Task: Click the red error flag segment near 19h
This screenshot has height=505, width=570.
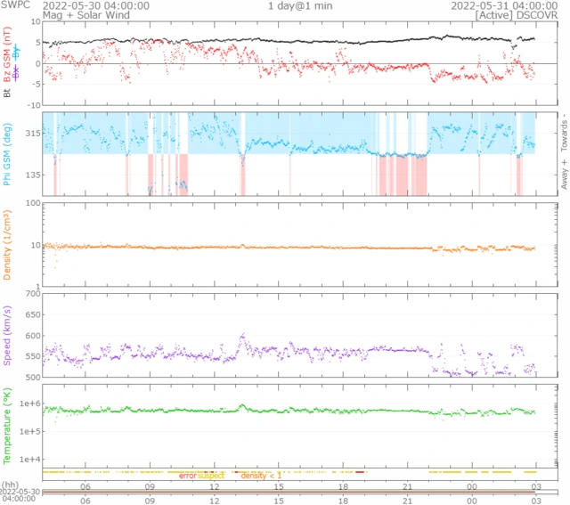Action: click(x=360, y=471)
